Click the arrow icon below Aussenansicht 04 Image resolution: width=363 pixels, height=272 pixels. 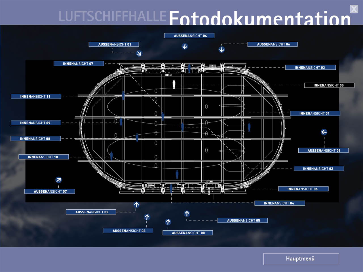(x=185, y=46)
